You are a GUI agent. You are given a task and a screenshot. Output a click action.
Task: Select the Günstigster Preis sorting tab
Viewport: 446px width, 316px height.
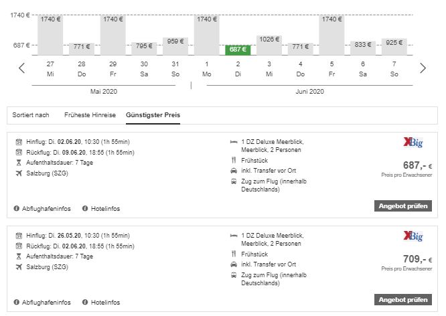[153, 114]
